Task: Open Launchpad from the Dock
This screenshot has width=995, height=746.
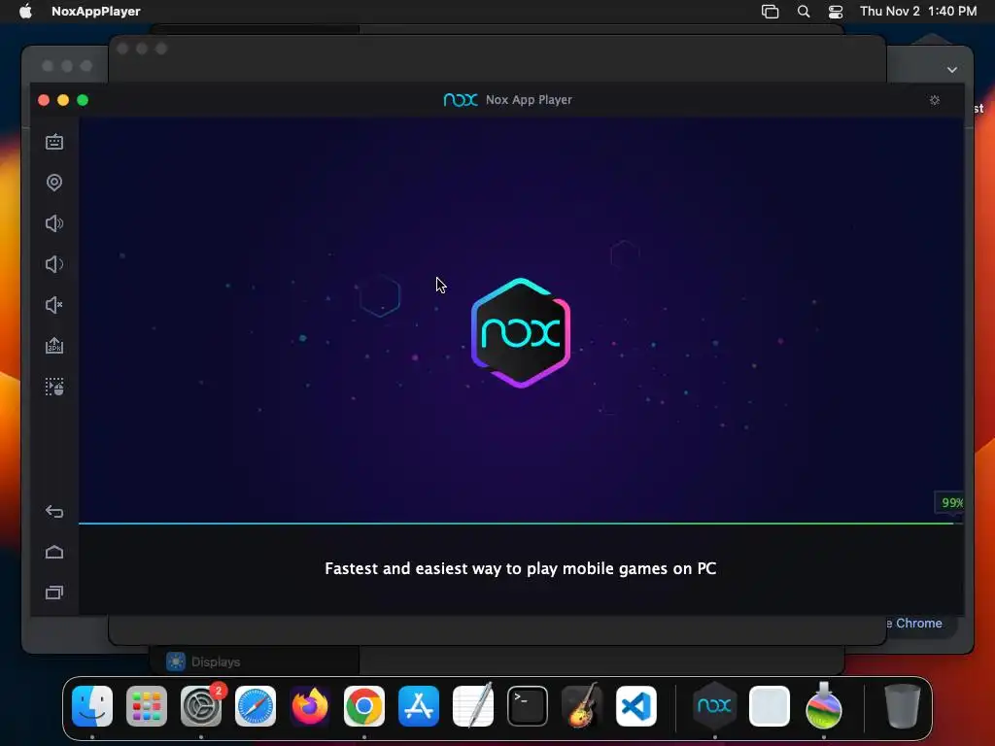Action: point(147,705)
